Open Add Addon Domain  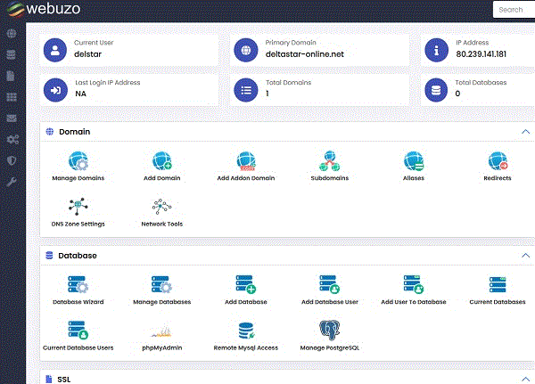[246, 166]
